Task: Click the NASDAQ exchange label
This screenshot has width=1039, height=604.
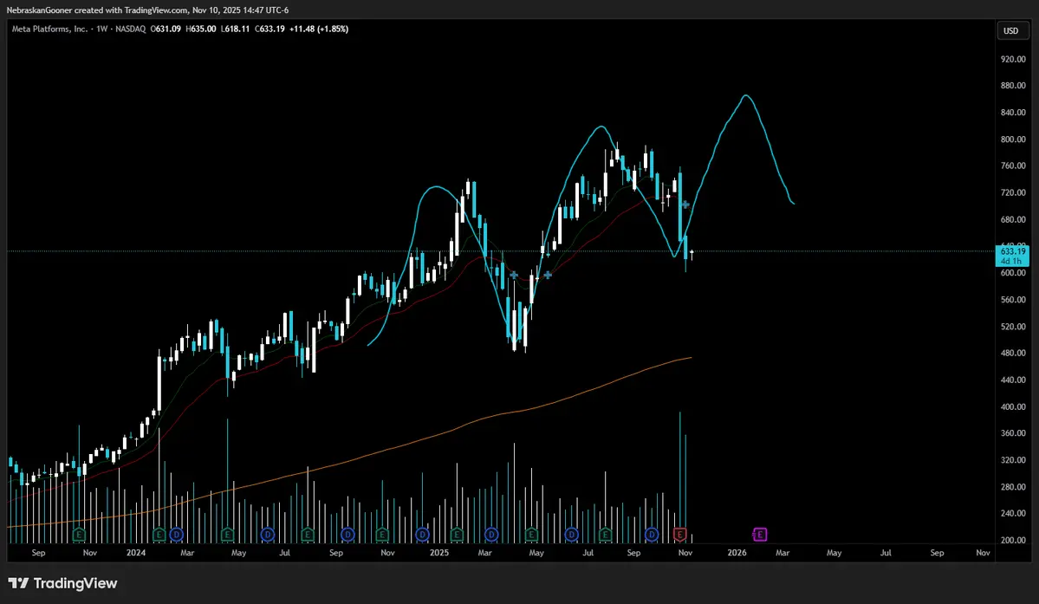Action: 131,29
